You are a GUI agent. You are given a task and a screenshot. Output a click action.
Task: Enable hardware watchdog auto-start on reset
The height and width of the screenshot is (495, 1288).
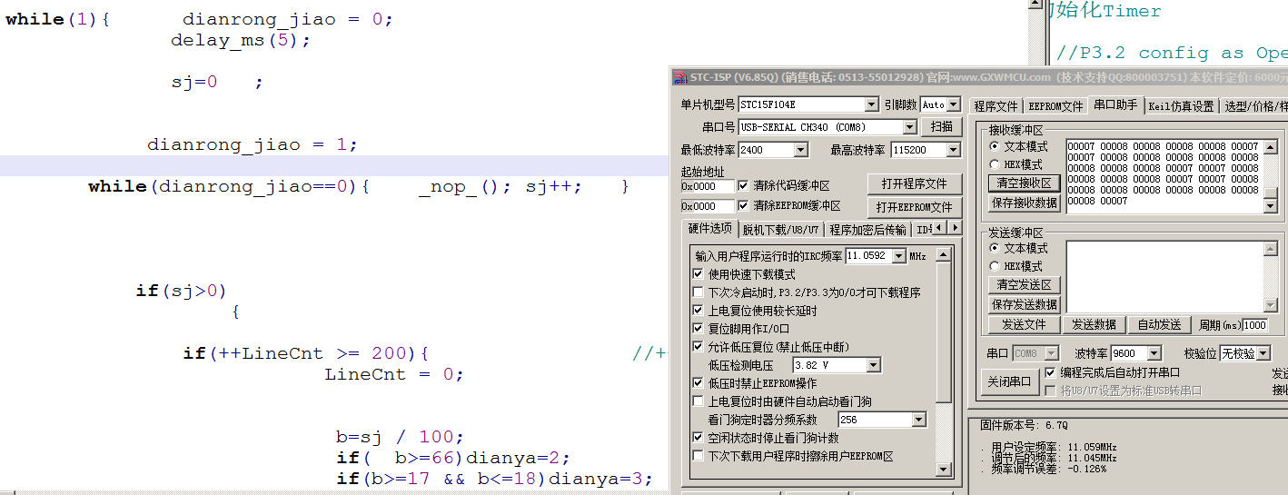point(698,401)
